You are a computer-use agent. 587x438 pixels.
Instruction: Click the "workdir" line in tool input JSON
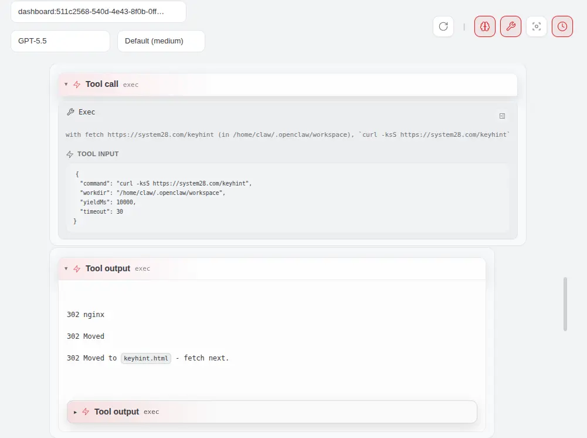(152, 193)
